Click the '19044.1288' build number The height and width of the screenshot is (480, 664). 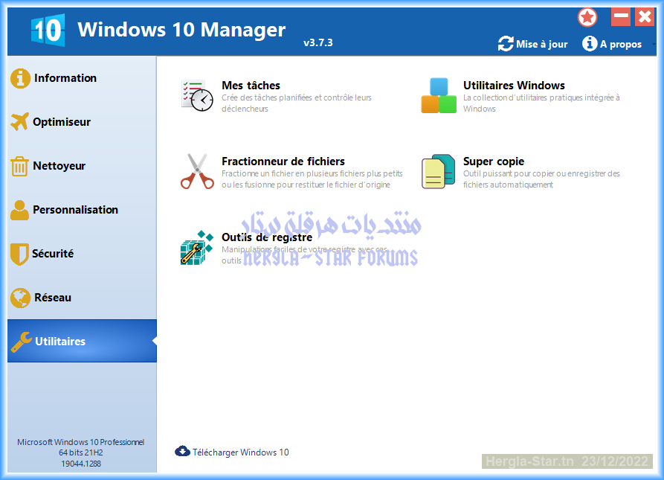81,464
